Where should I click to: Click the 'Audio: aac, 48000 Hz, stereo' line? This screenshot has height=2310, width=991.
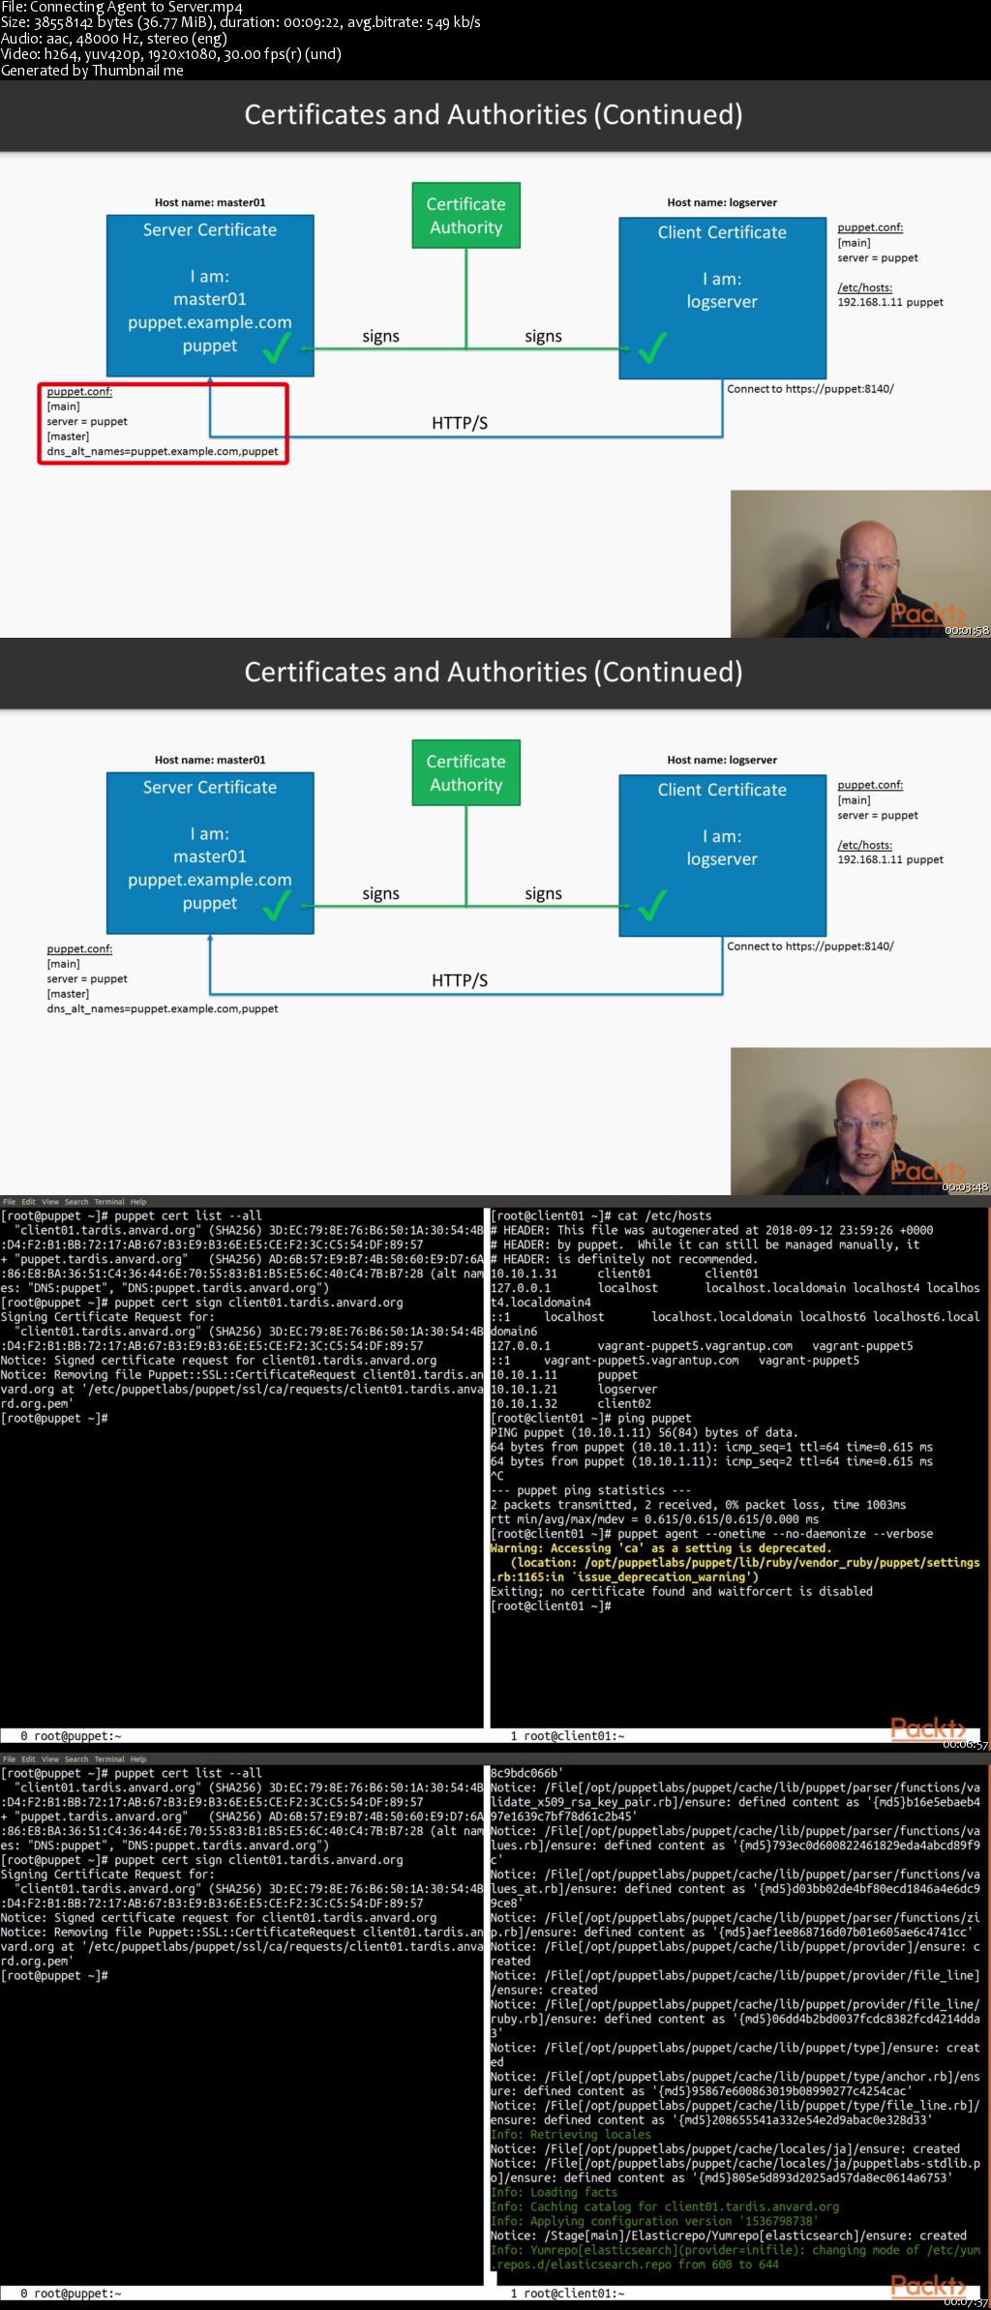click(114, 39)
